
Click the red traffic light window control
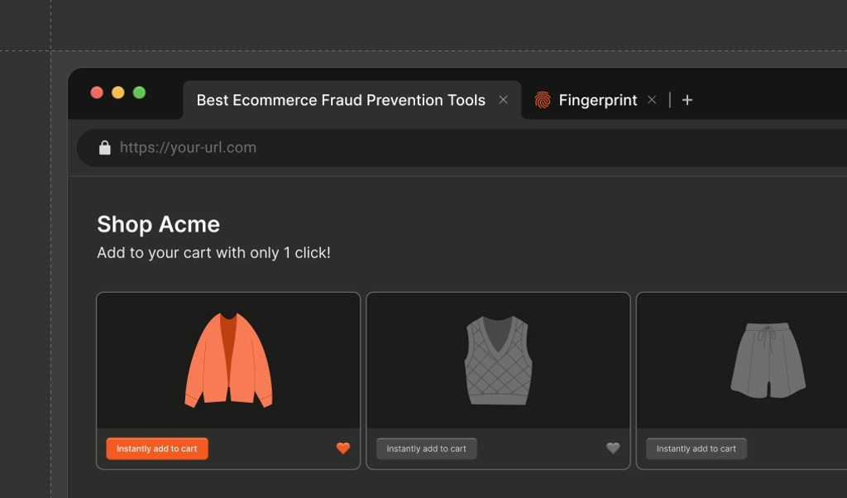tap(97, 93)
